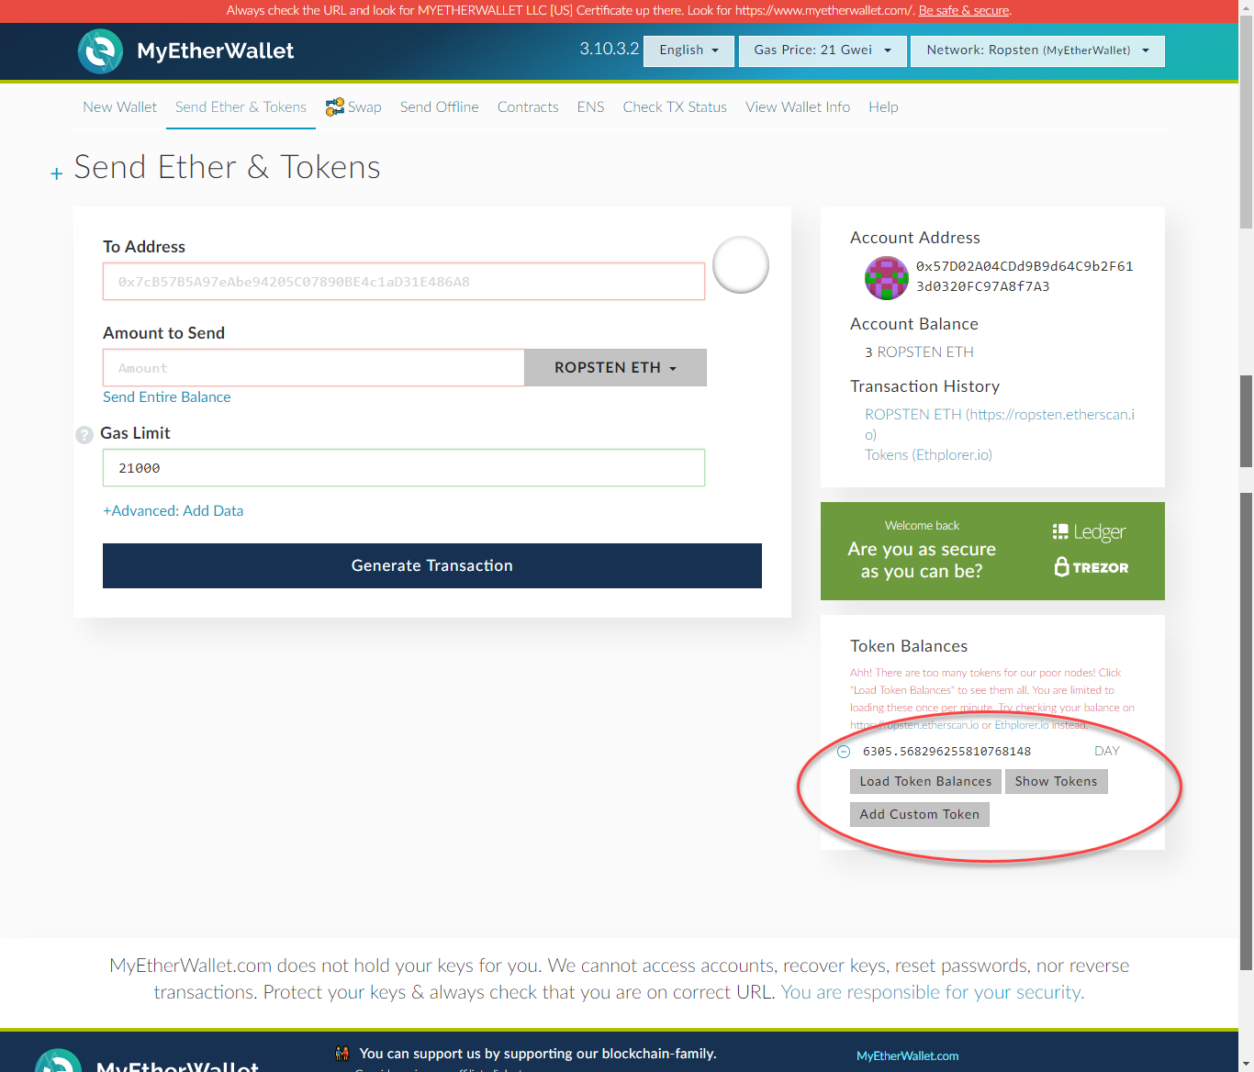Click the Ledger logo in green banner
The image size is (1254, 1072).
1089,532
